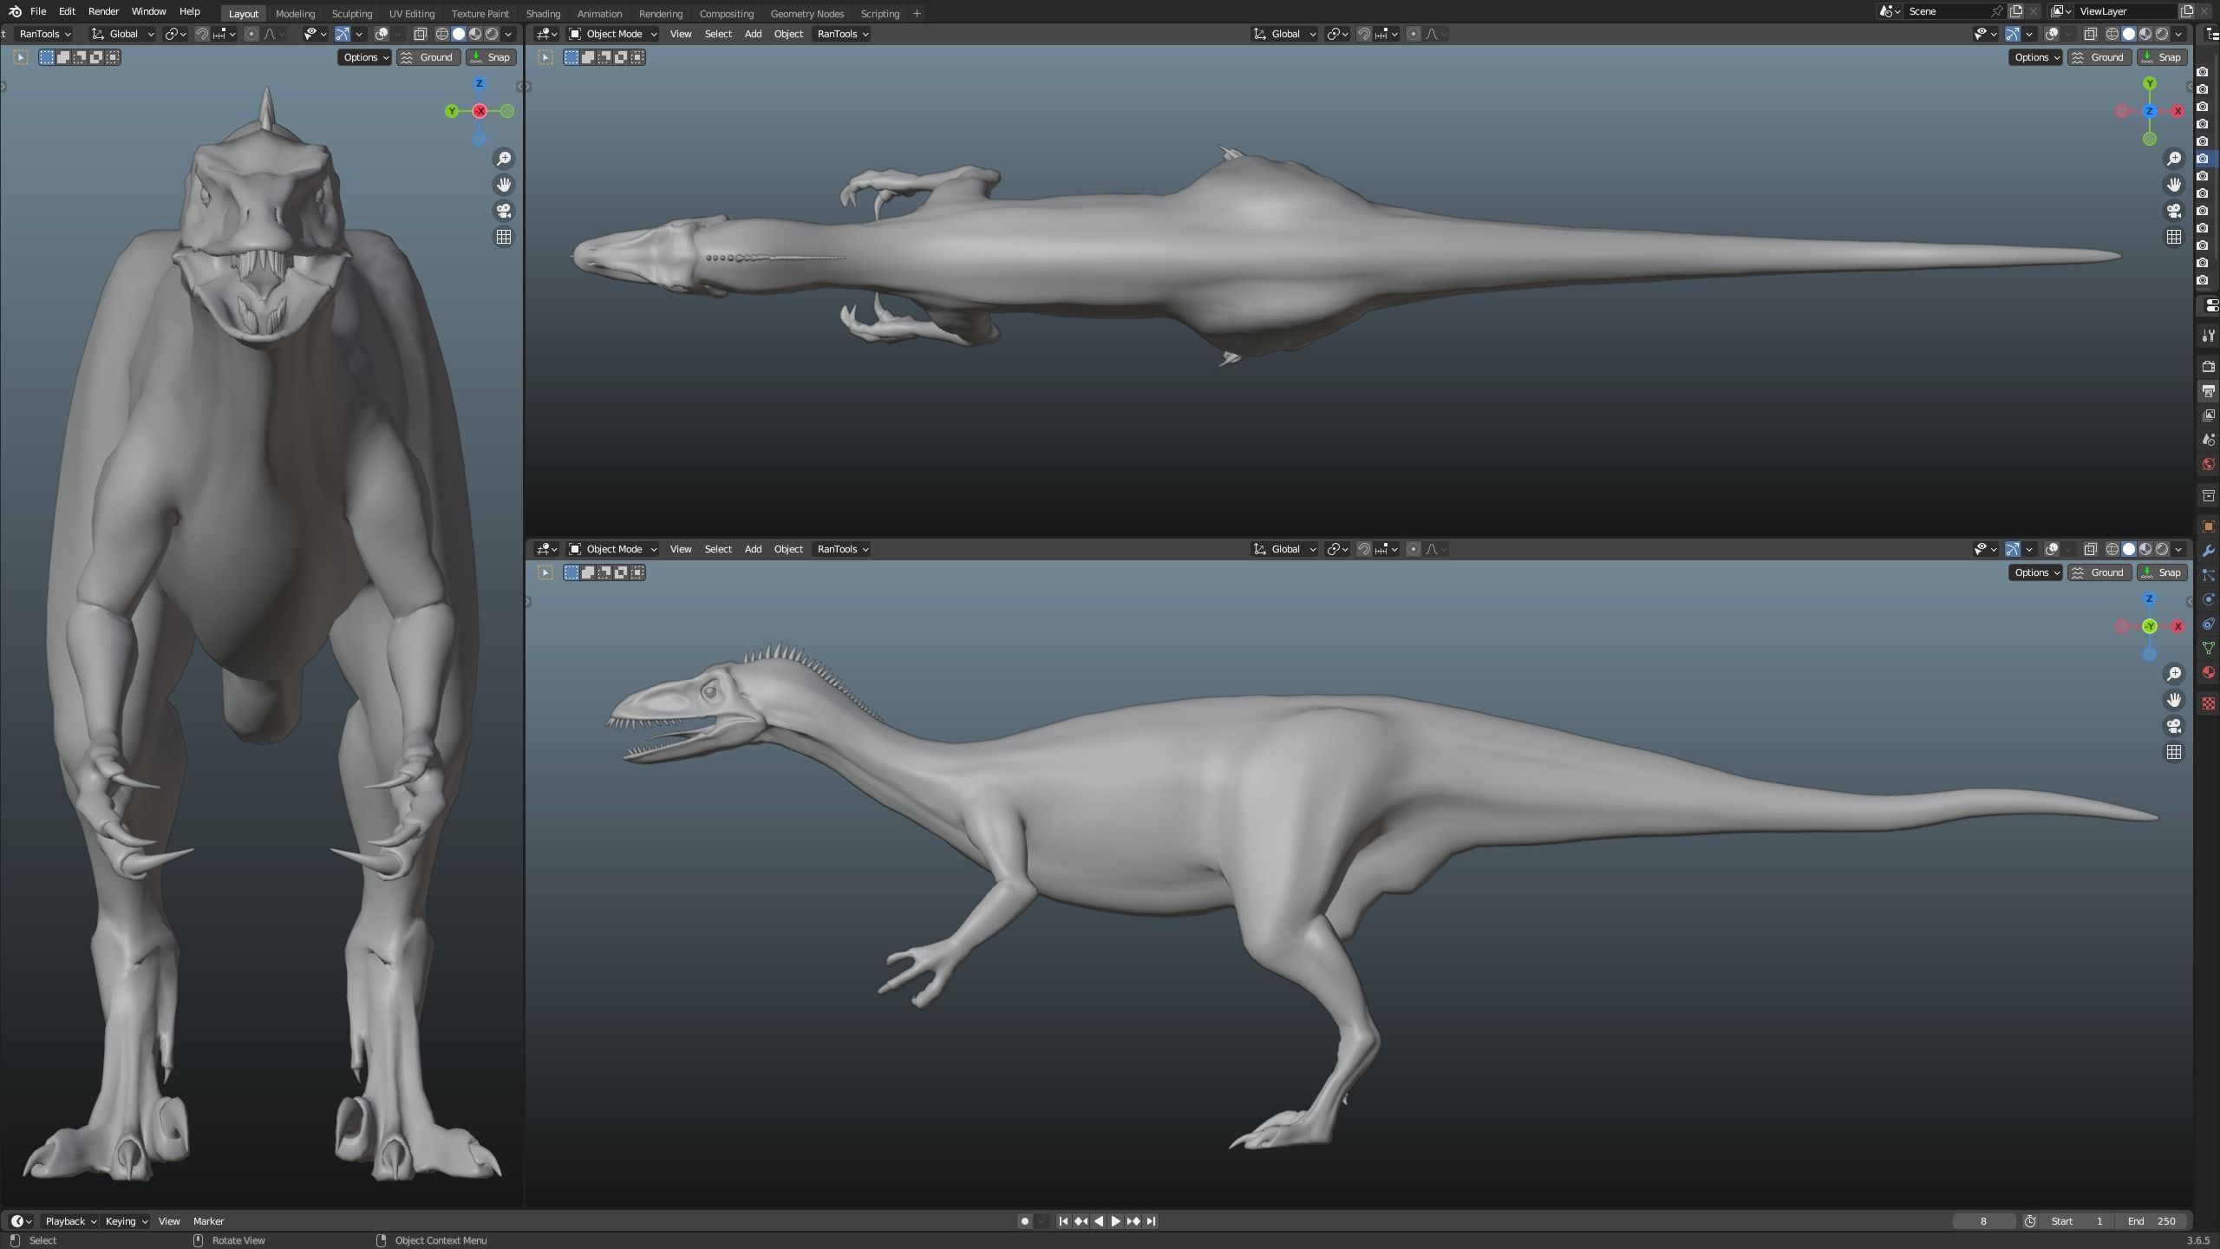The width and height of the screenshot is (2220, 1249).
Task: Click the End frame field 250
Action: pos(2152,1221)
